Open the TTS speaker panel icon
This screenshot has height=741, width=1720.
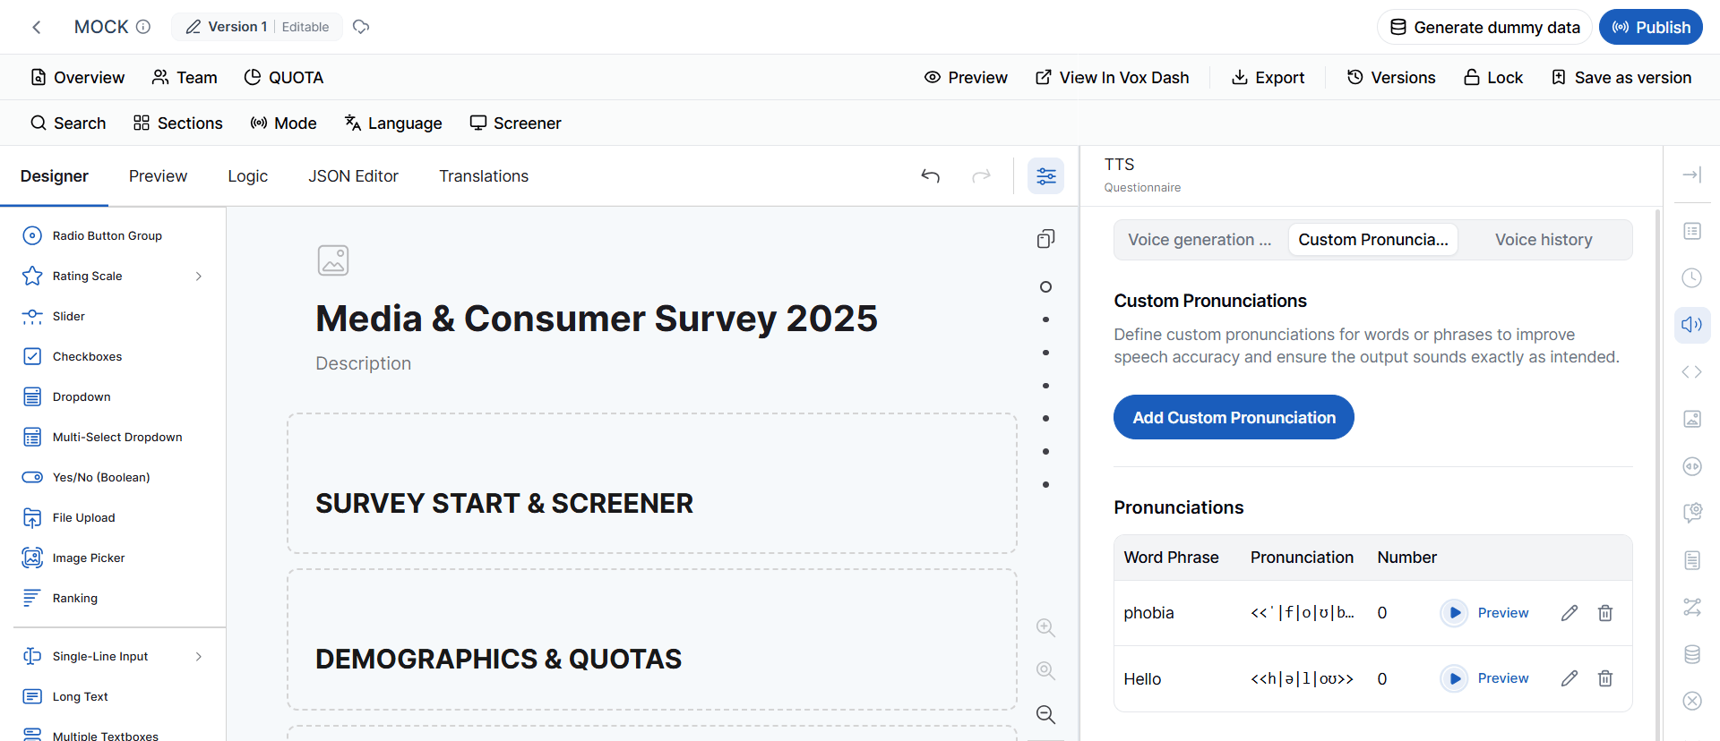point(1692,325)
